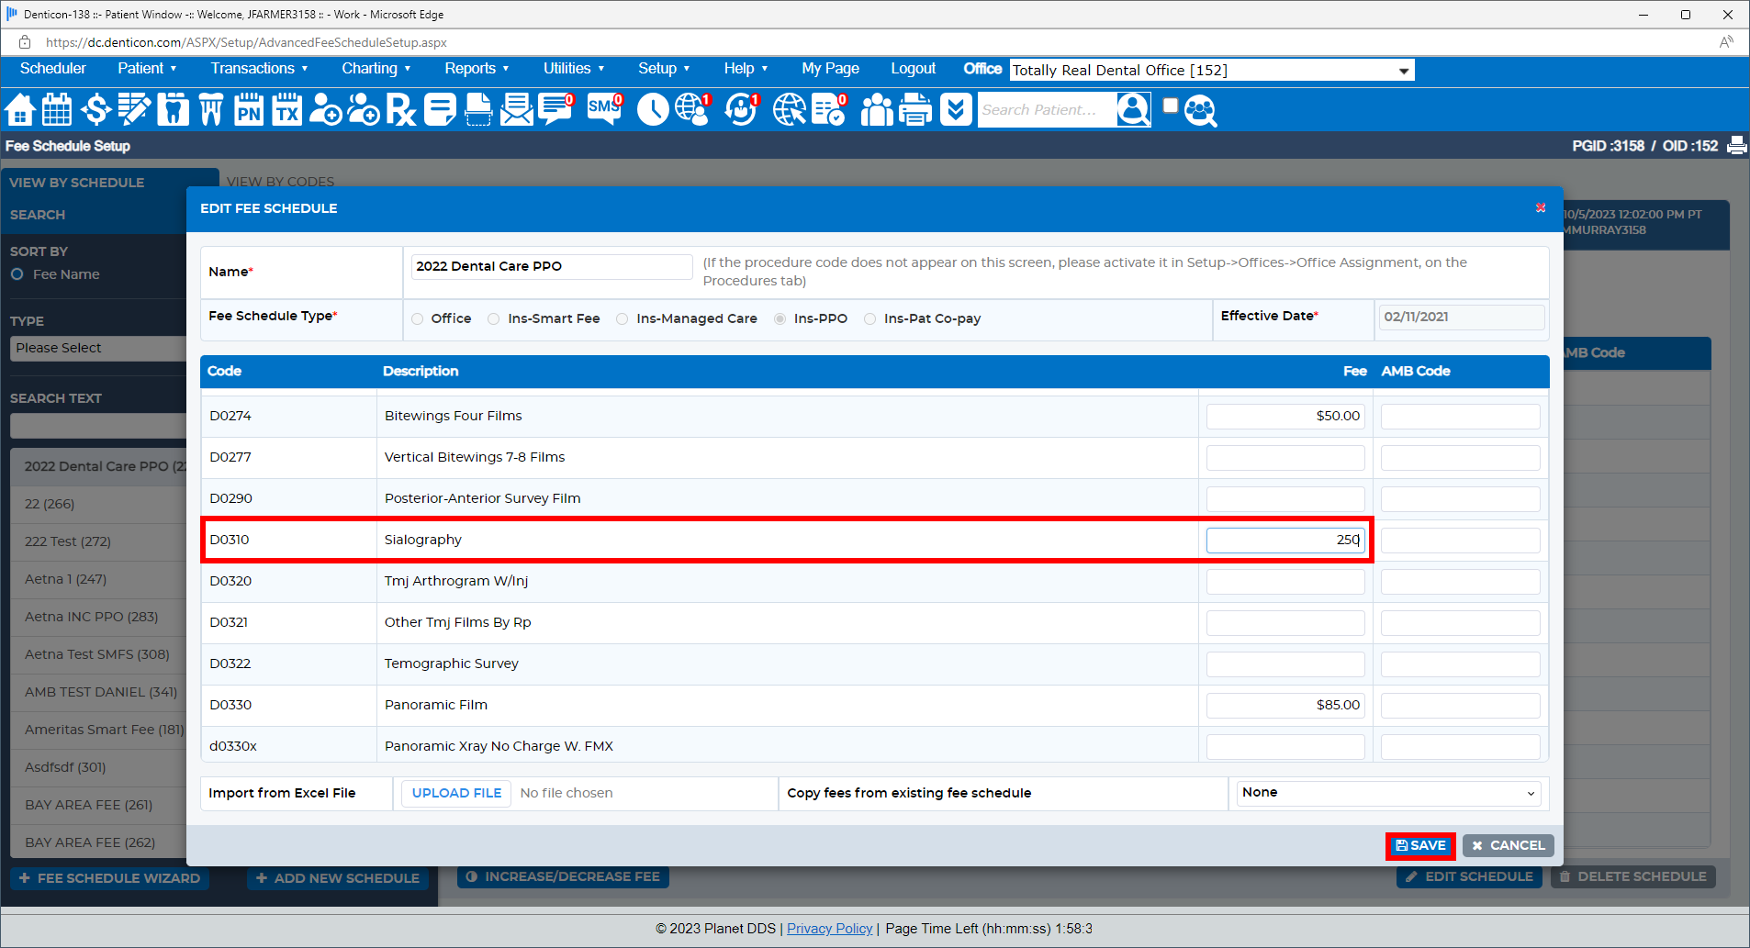The height and width of the screenshot is (948, 1750).
Task: Click the payments dollar sign icon
Action: pos(95,109)
